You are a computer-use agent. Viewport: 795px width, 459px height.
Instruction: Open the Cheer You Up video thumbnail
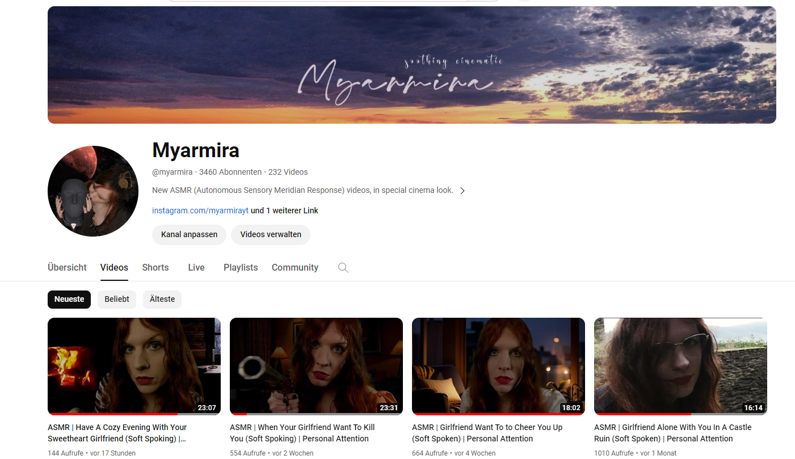click(x=498, y=366)
